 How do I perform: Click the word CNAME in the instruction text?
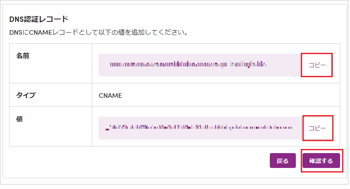point(40,33)
